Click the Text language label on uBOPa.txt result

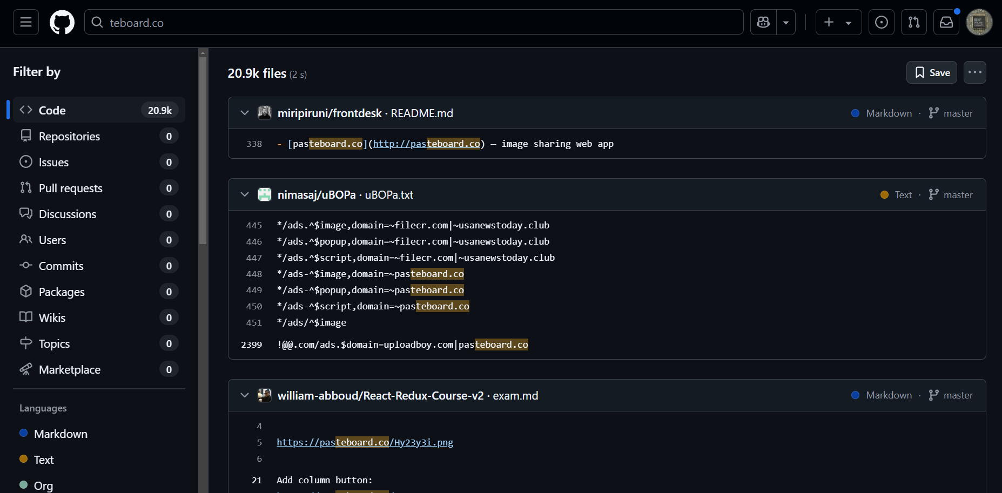click(903, 194)
